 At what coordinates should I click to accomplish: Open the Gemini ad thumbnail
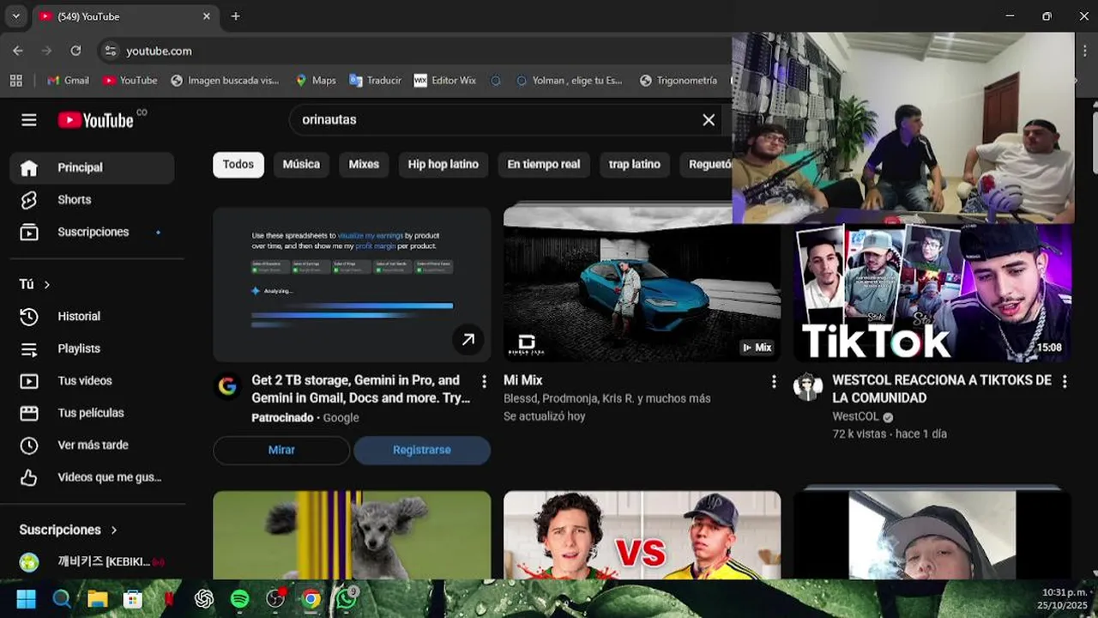tap(352, 284)
